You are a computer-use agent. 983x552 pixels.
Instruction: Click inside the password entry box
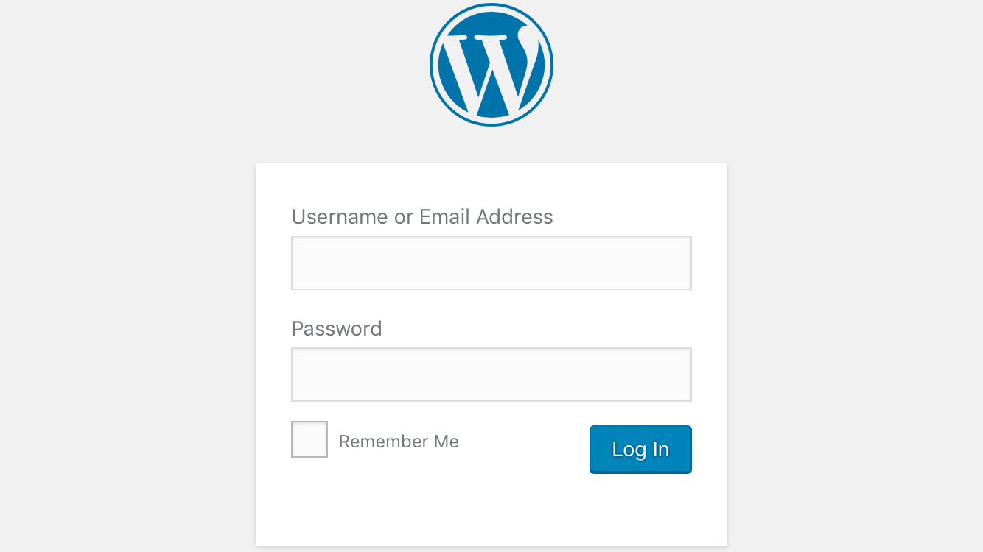click(x=491, y=375)
